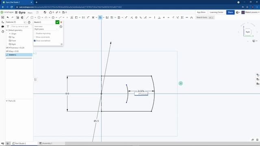Apply the Midpoint constraint
Viewport: 260px width, 146px height.
169,17
